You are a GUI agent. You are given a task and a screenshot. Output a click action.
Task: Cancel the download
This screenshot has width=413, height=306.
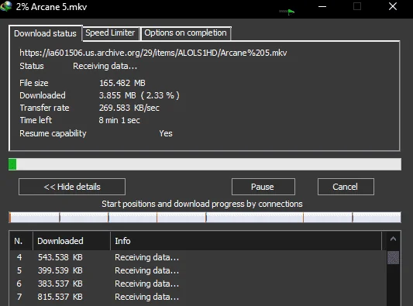(346, 187)
